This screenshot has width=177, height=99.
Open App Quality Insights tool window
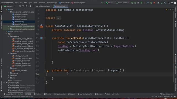(x=85, y=94)
